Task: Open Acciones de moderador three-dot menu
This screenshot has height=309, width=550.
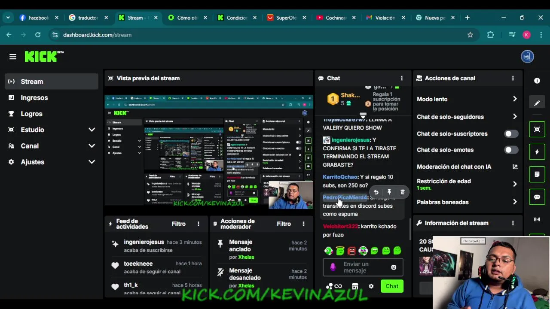Action: click(303, 224)
